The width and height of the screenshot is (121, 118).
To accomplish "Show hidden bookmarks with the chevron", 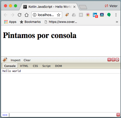I will pyautogui.click(x=117, y=22).
